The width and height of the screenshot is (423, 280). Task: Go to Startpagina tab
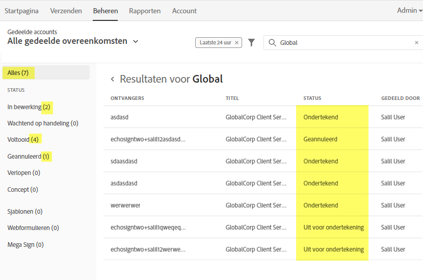click(x=21, y=11)
